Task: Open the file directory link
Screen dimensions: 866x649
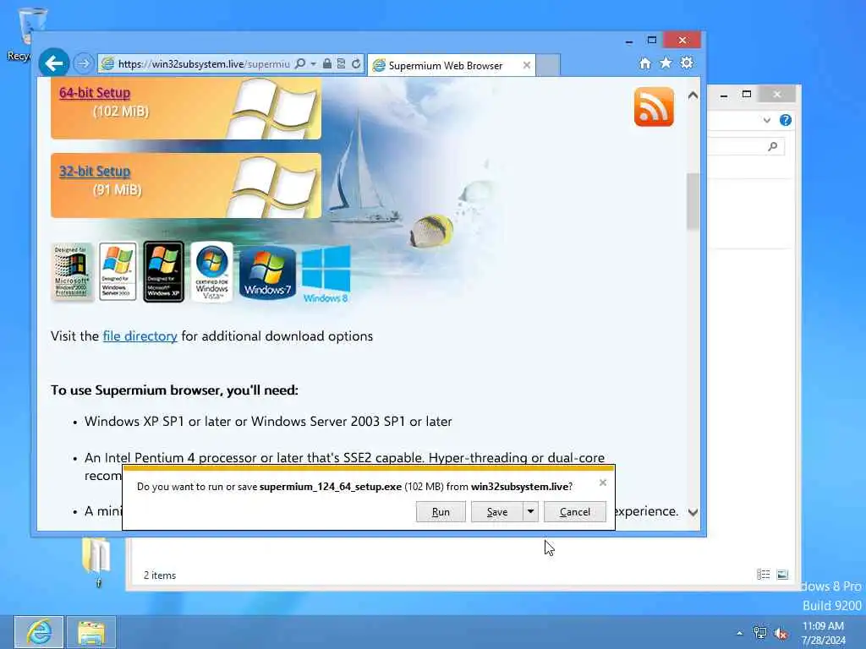Action: click(140, 336)
